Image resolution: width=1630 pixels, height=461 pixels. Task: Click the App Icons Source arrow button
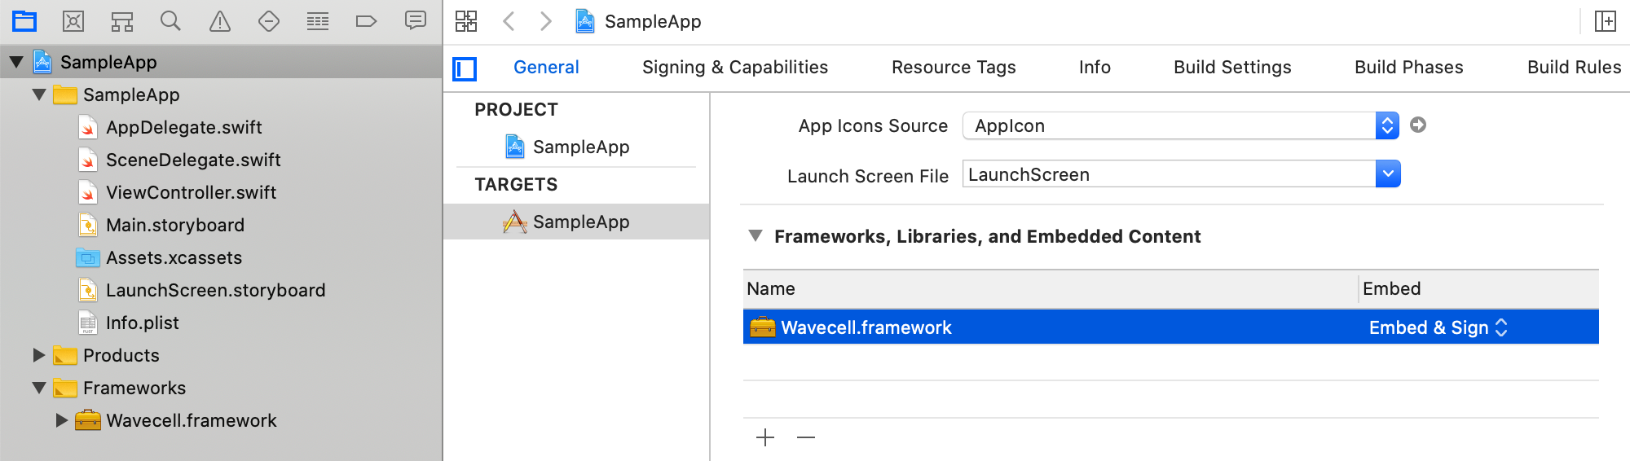[x=1418, y=125]
